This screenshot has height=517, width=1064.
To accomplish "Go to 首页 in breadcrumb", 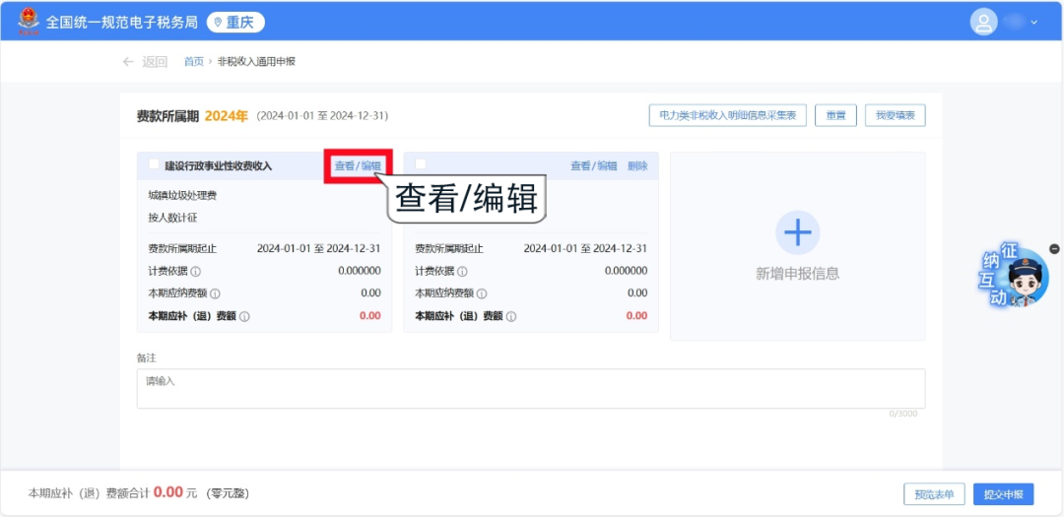I will click(194, 61).
